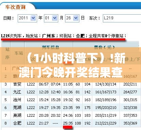Click price 337/353

pyautogui.click(x=130, y=115)
